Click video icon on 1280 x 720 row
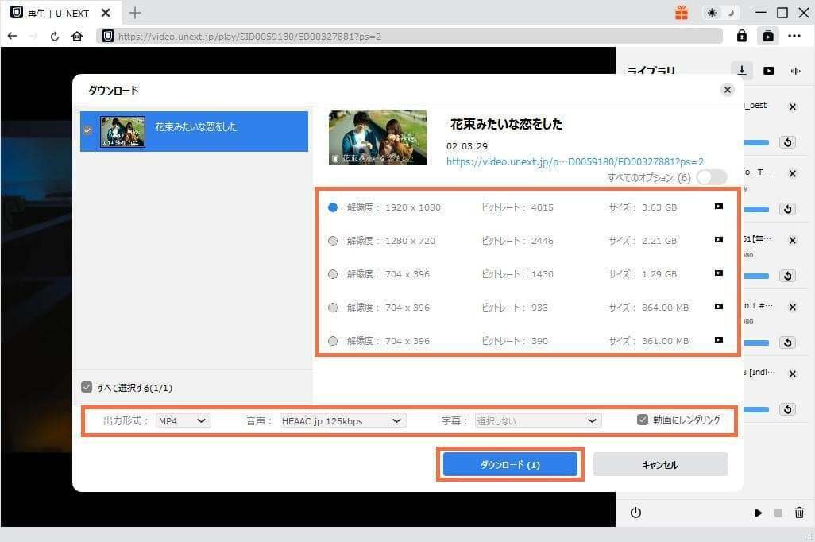This screenshot has height=542, width=815. click(x=718, y=240)
